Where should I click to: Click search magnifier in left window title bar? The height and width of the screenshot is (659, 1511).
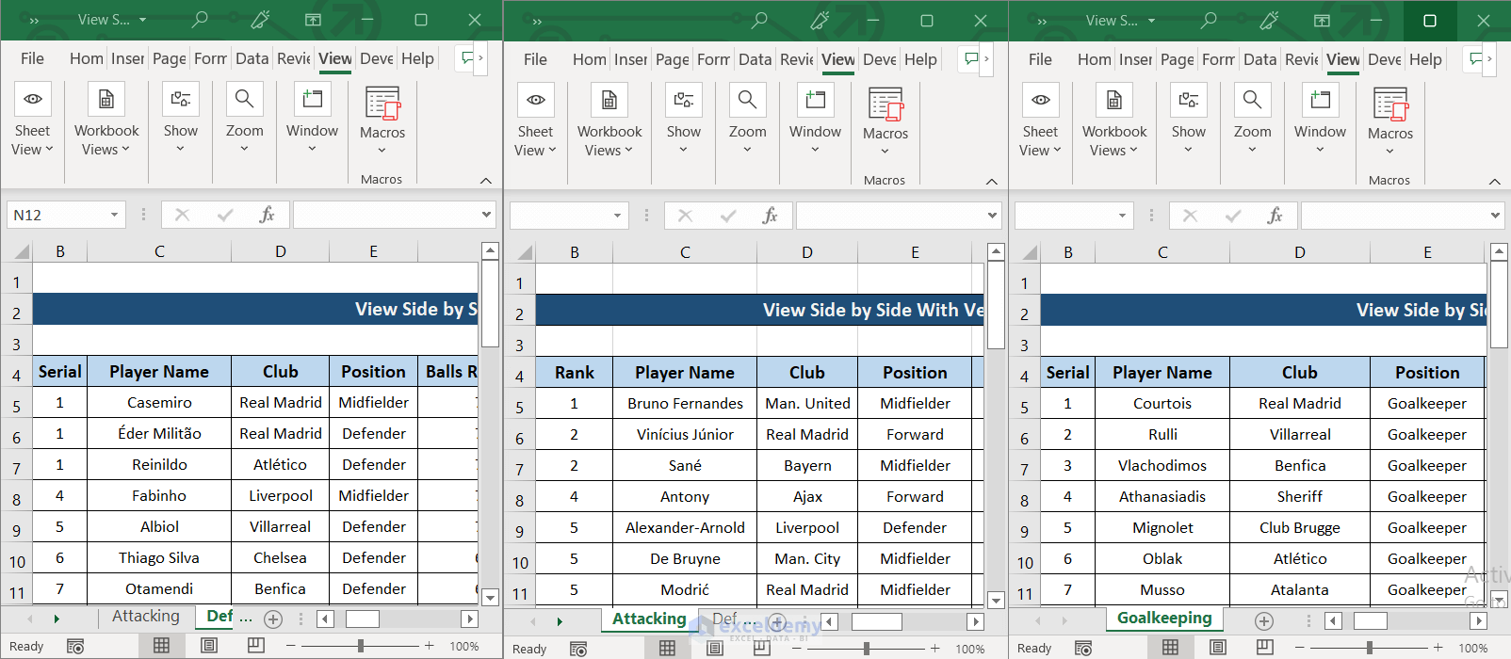pyautogui.click(x=200, y=19)
